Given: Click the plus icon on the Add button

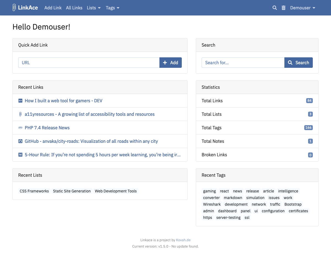Looking at the screenshot, I should tap(165, 63).
